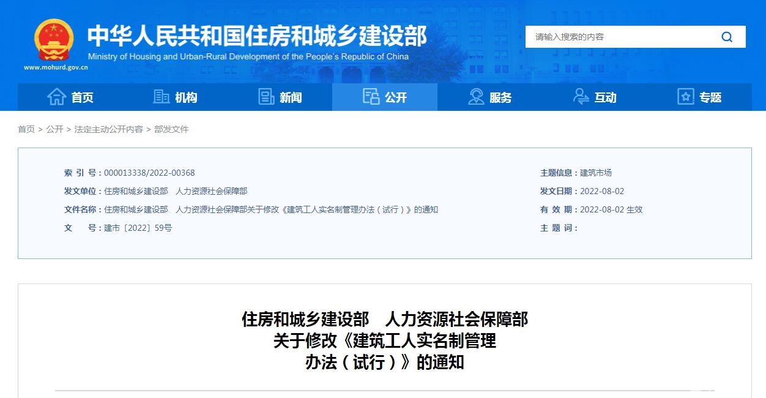The height and width of the screenshot is (398, 766).
Task: Click the site title 中华人民共和国住房和城乡建设部
Action: (x=257, y=36)
